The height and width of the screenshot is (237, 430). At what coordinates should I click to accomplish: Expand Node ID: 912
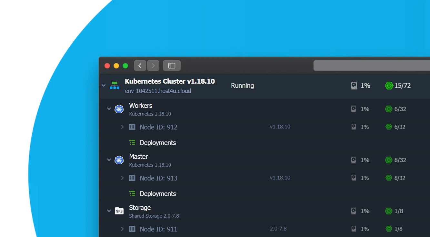point(122,127)
